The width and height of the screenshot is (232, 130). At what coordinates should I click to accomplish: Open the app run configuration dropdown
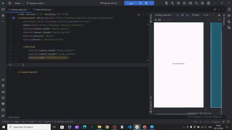click(130, 3)
